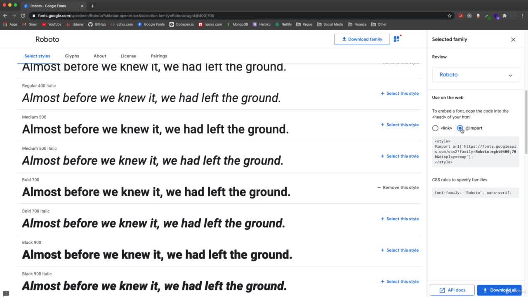Open the npmjs.com bookmark
This screenshot has width=528, height=297.
210,24
